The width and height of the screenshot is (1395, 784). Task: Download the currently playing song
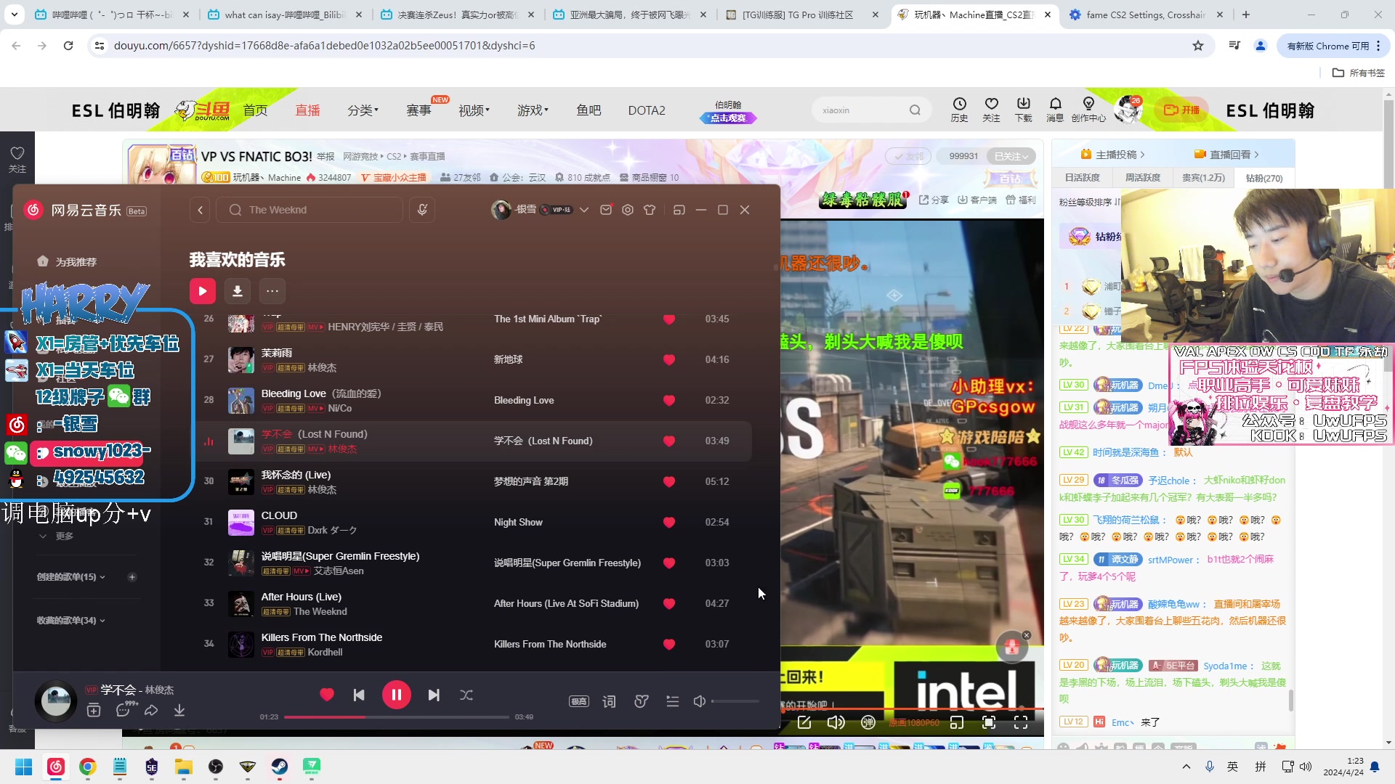pos(179,711)
